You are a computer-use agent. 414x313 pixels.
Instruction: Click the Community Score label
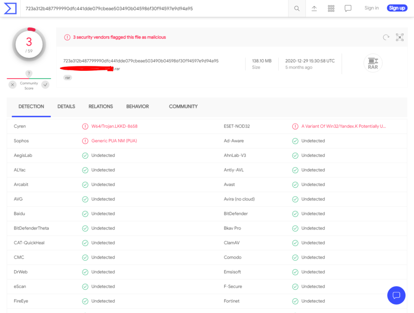[x=29, y=86]
